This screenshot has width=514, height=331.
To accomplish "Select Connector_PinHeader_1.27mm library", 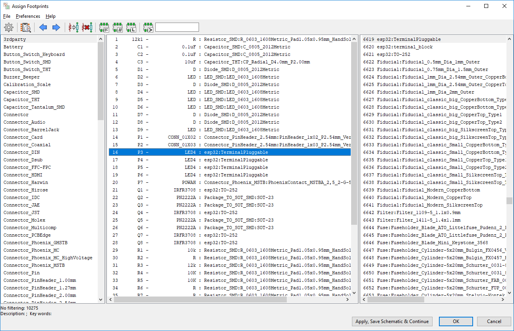I will click(50, 288).
